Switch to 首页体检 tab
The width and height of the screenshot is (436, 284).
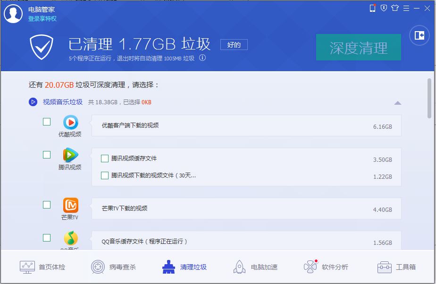[x=42, y=267]
